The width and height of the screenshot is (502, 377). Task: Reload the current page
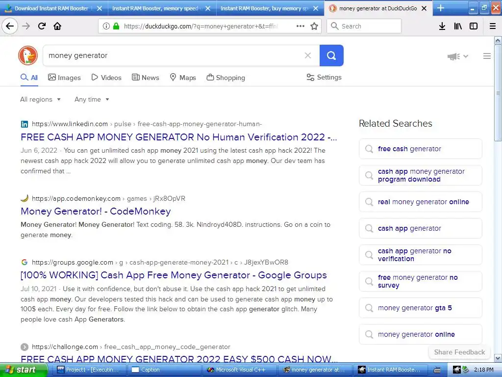click(x=42, y=26)
